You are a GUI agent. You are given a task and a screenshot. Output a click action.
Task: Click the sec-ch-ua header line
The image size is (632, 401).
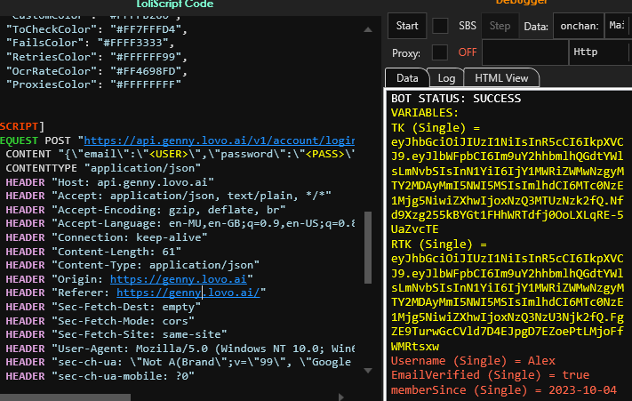click(x=179, y=362)
